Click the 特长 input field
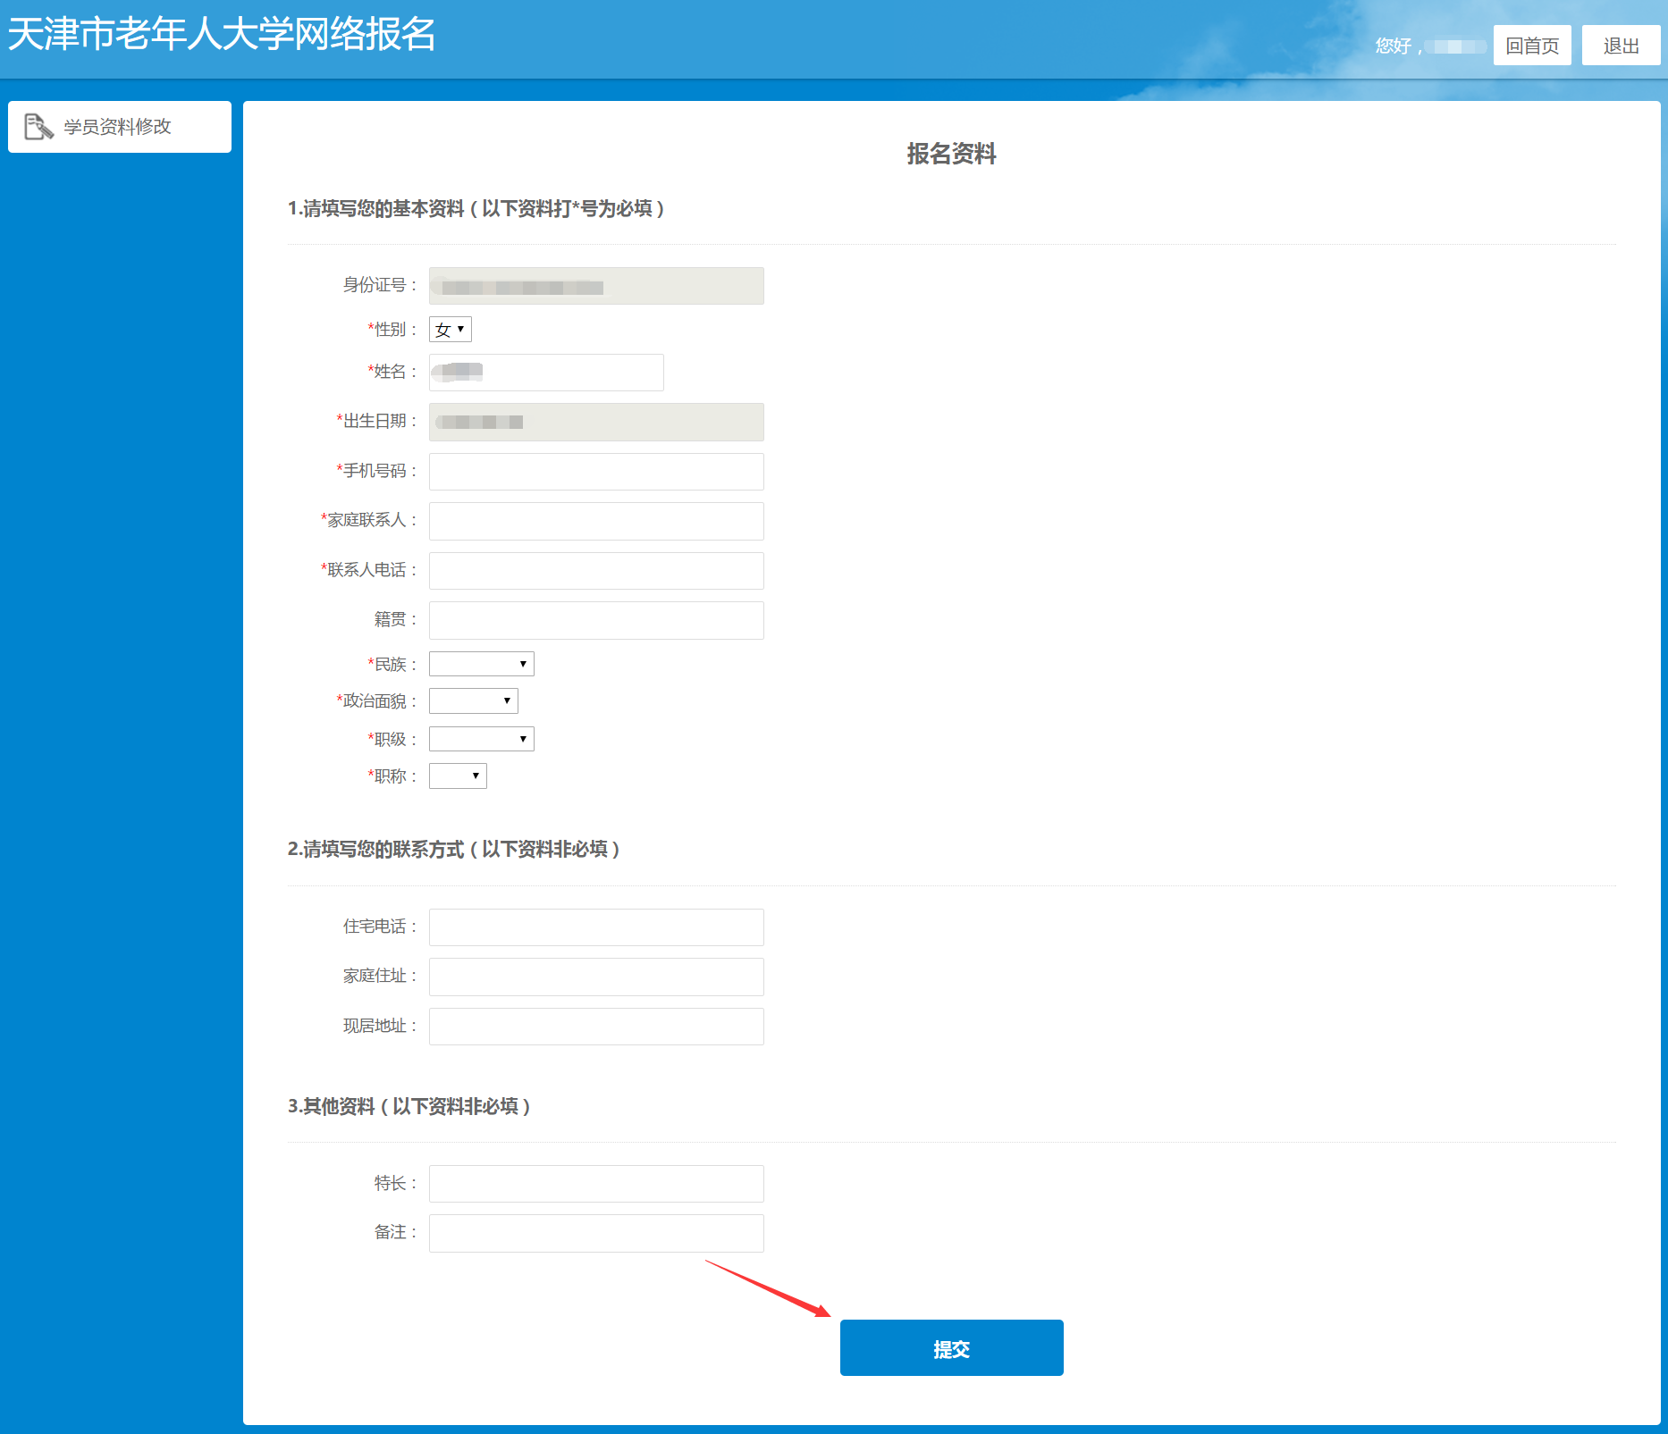Screen dimensions: 1668x1434 [x=596, y=1184]
